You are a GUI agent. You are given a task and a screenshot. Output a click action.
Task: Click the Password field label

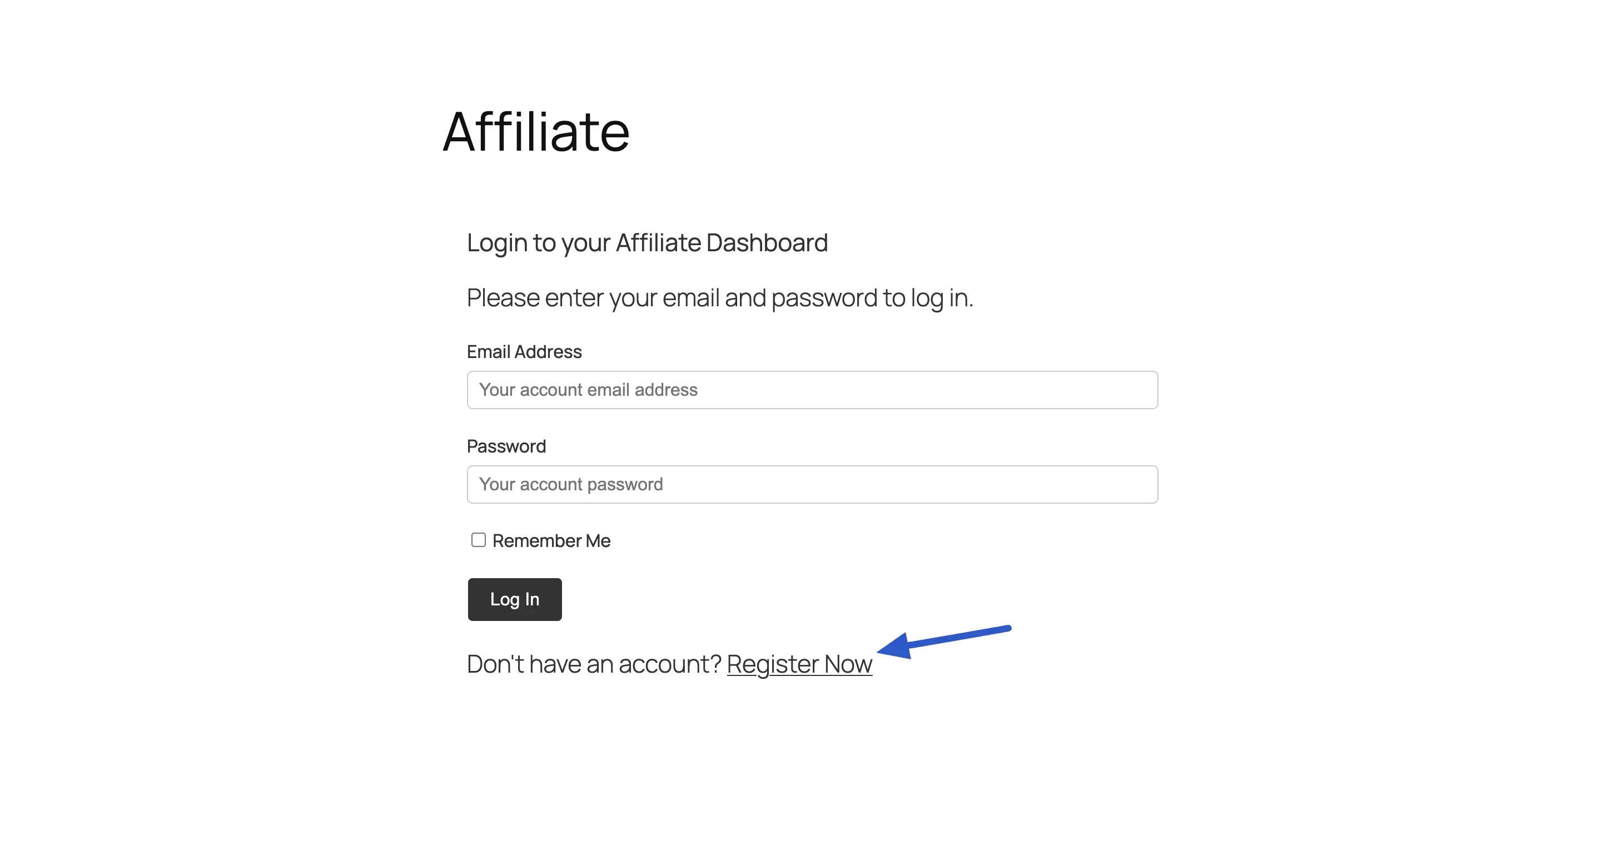point(506,445)
